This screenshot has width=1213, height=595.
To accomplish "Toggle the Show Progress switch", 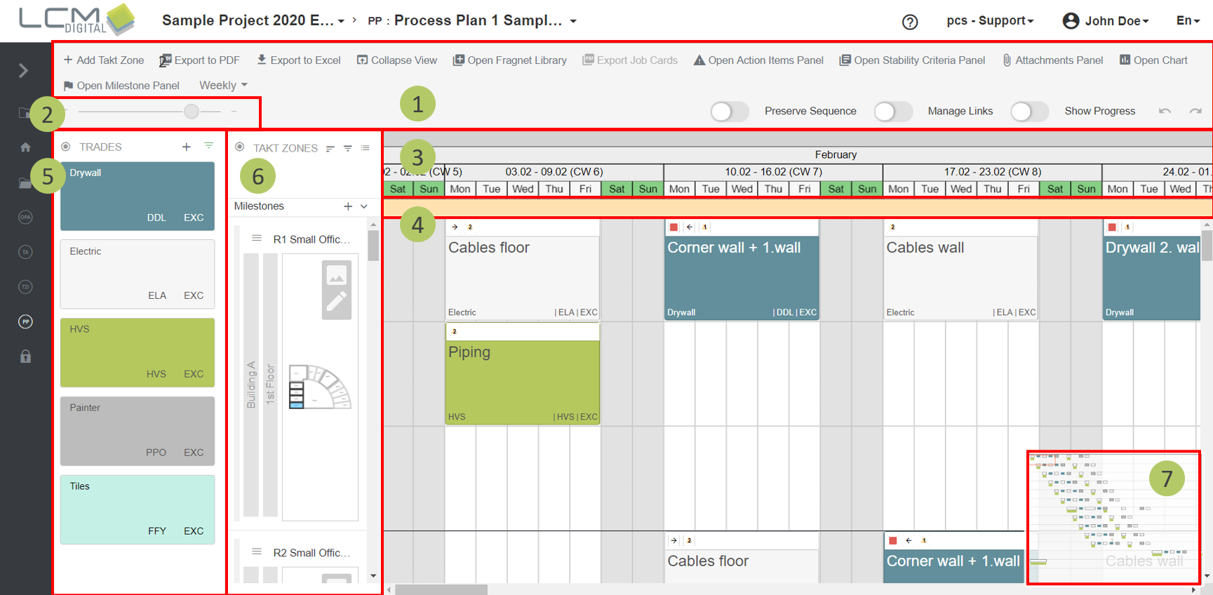I will (x=1028, y=112).
